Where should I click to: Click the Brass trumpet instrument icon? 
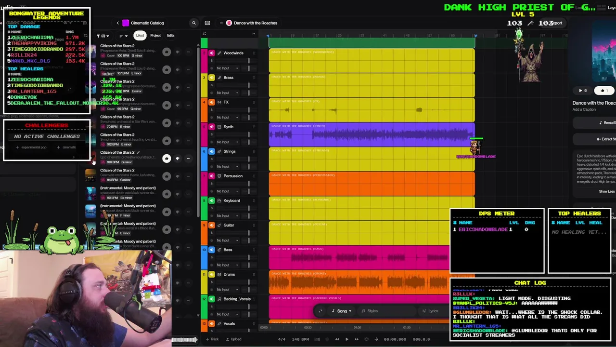click(219, 78)
